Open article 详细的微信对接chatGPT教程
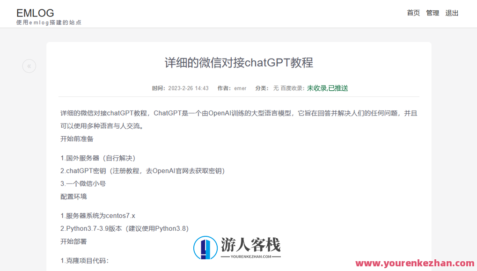477x271 pixels. tap(238, 63)
